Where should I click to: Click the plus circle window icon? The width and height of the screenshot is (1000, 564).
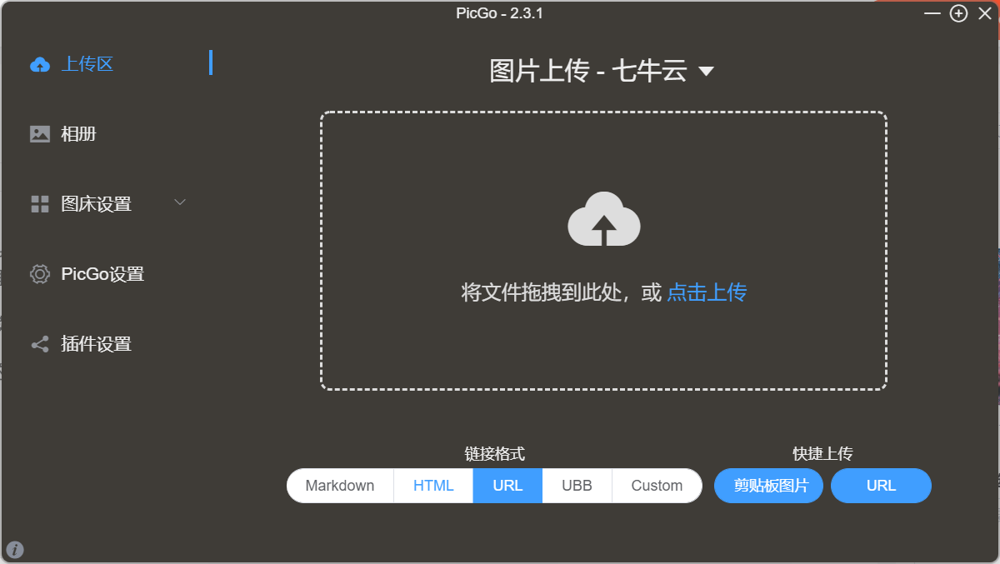coord(959,13)
